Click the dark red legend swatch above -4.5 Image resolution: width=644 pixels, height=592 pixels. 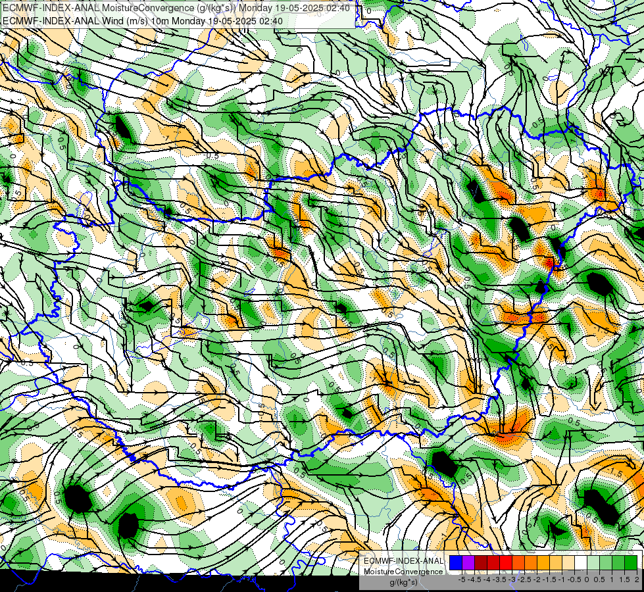coord(481,563)
